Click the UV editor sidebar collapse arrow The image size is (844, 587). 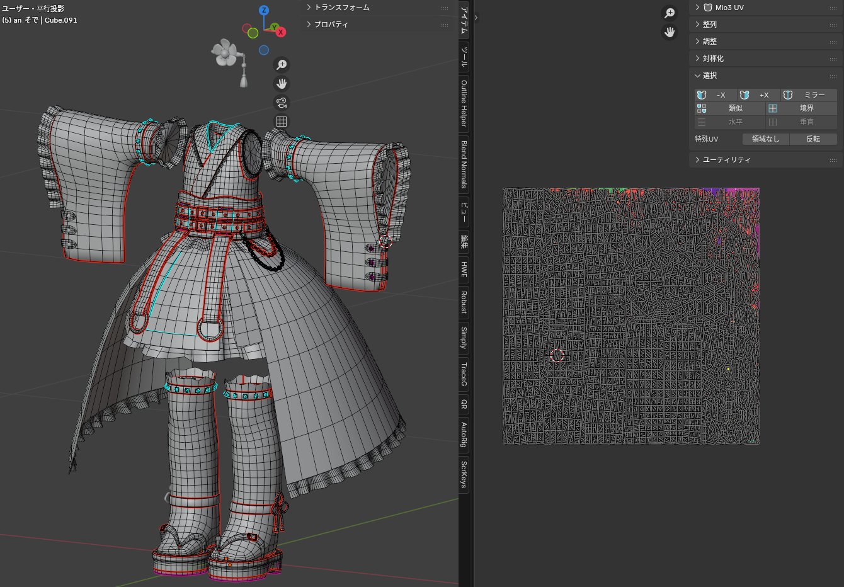[476, 18]
